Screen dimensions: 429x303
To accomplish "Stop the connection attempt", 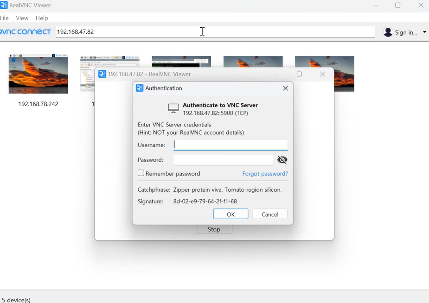I will pos(214,229).
